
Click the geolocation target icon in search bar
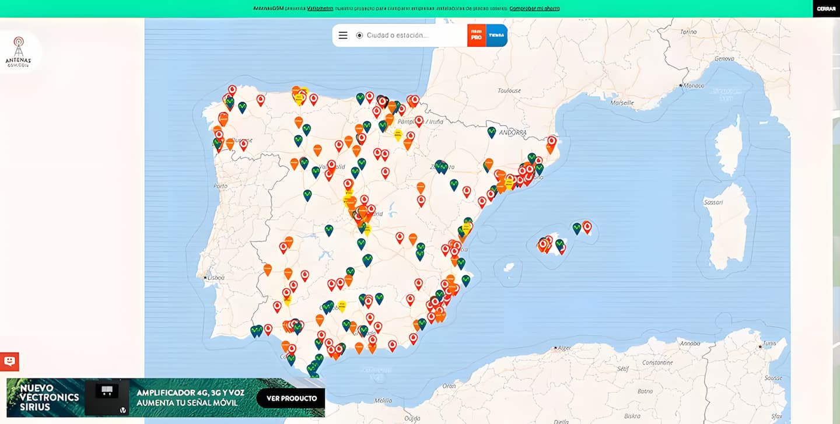tap(359, 36)
